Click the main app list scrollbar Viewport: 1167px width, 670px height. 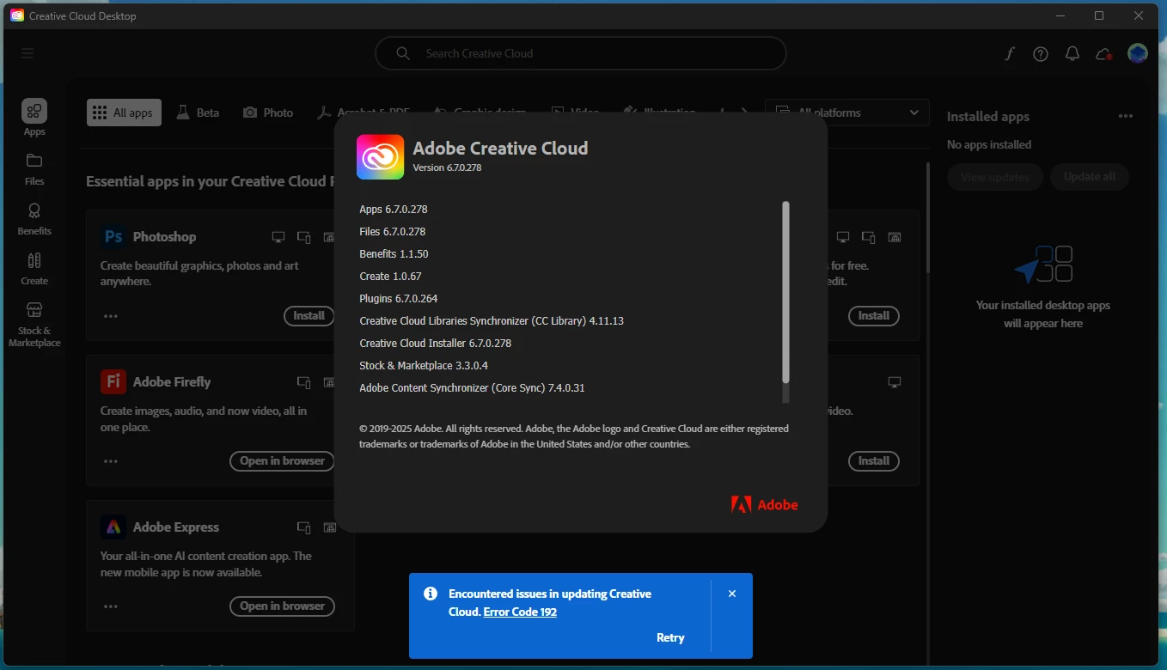[927, 218]
